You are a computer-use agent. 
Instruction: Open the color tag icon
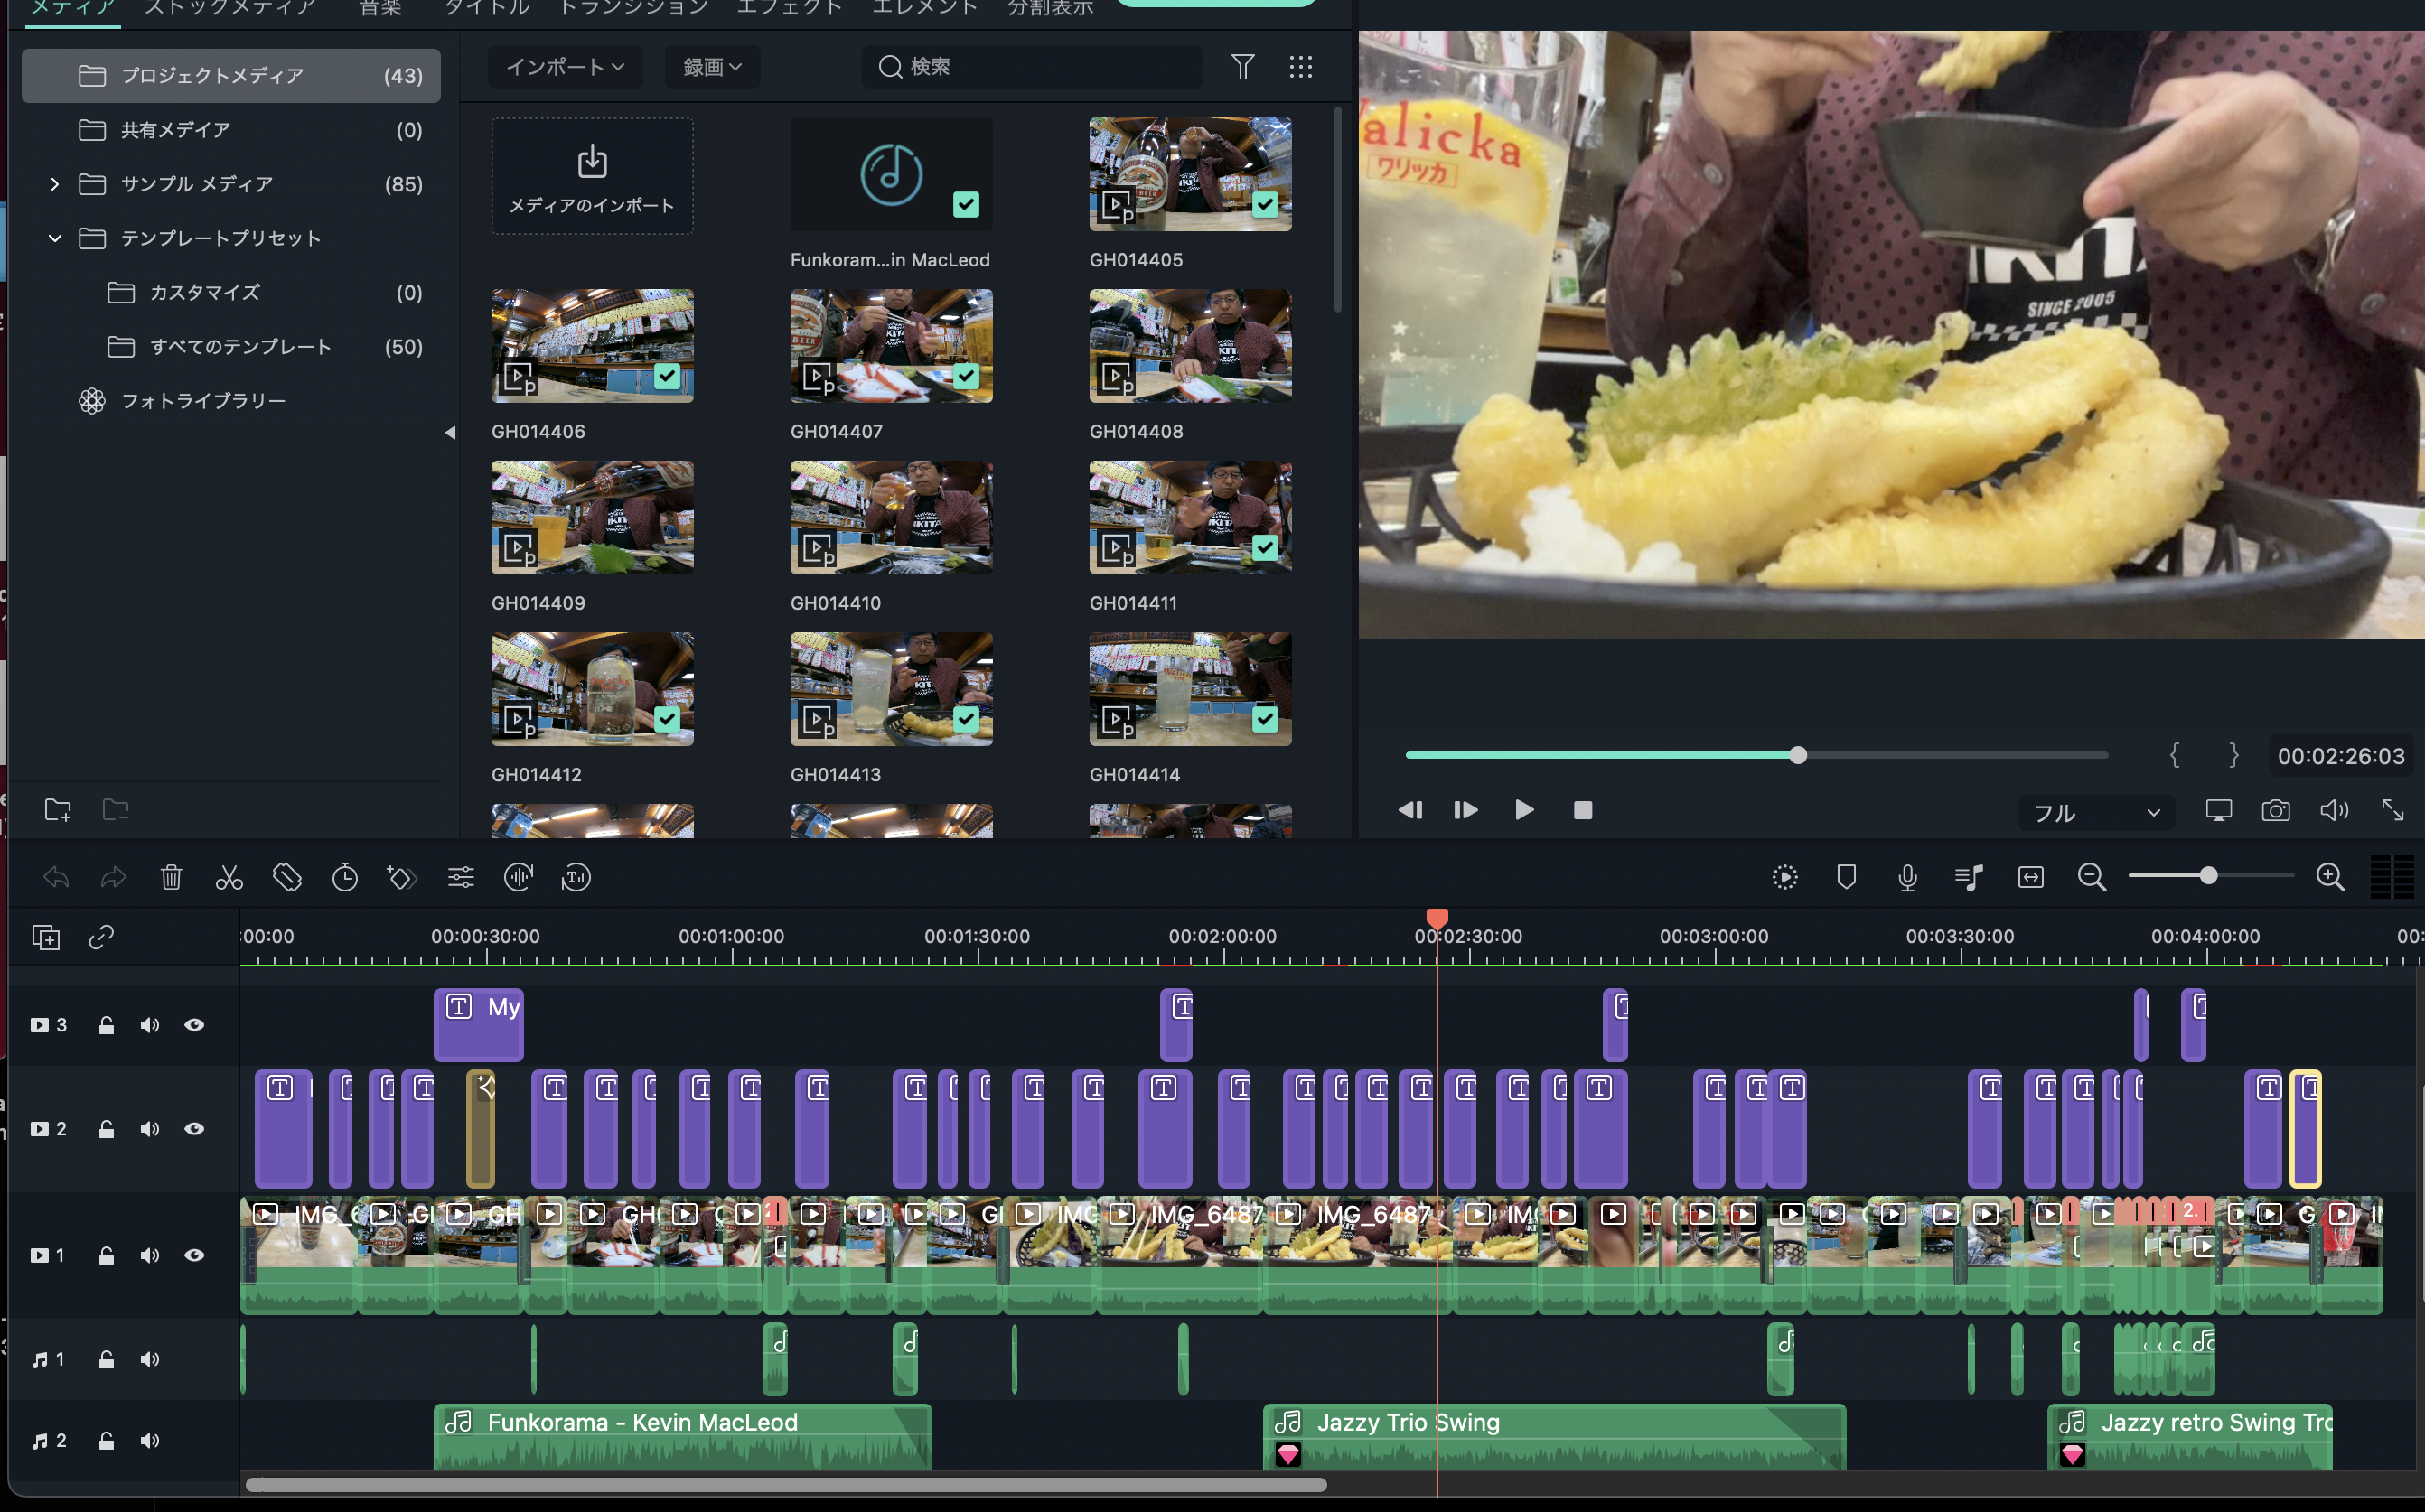click(402, 878)
